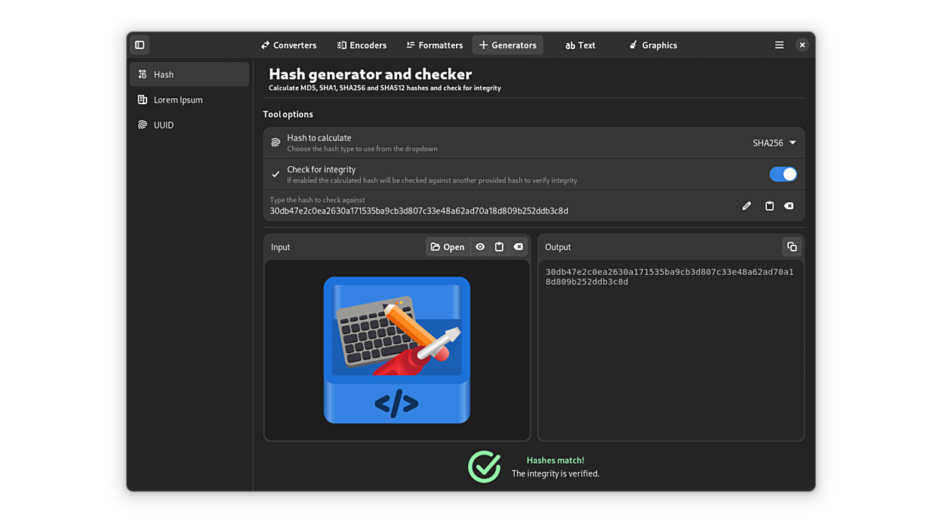Toggle the sidebar panel button
This screenshot has height=530, width=942.
click(139, 45)
